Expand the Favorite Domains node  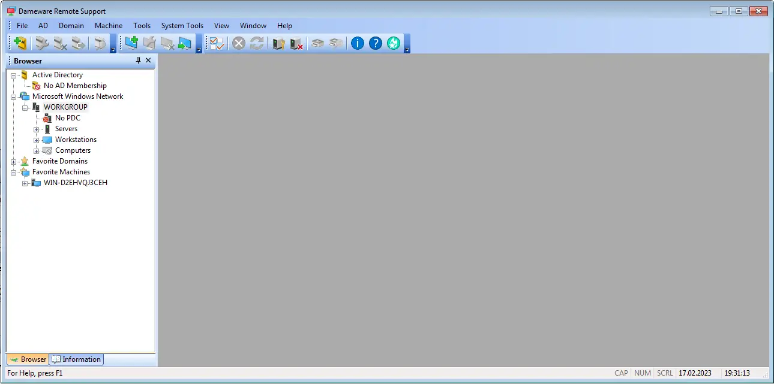[x=14, y=161]
